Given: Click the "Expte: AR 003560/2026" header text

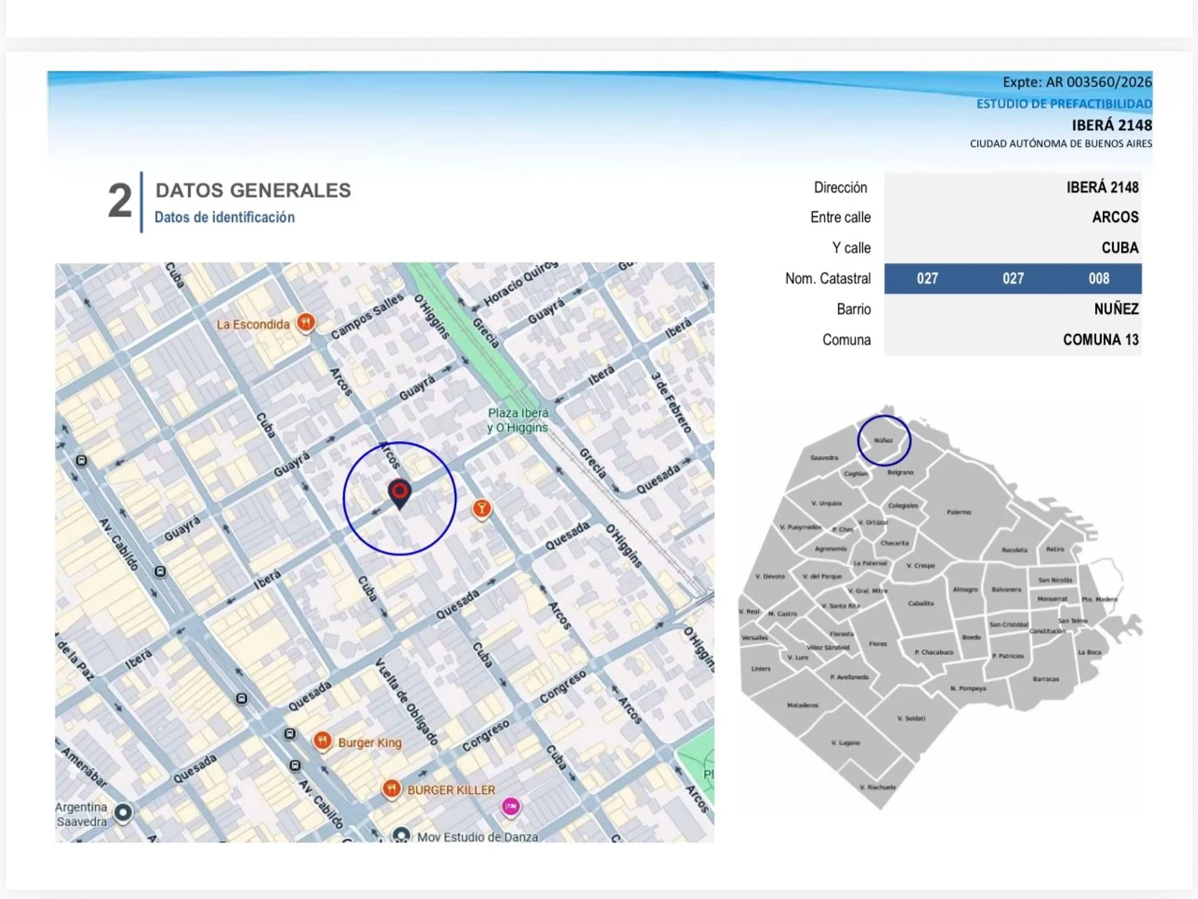Looking at the screenshot, I should pyautogui.click(x=1077, y=82).
